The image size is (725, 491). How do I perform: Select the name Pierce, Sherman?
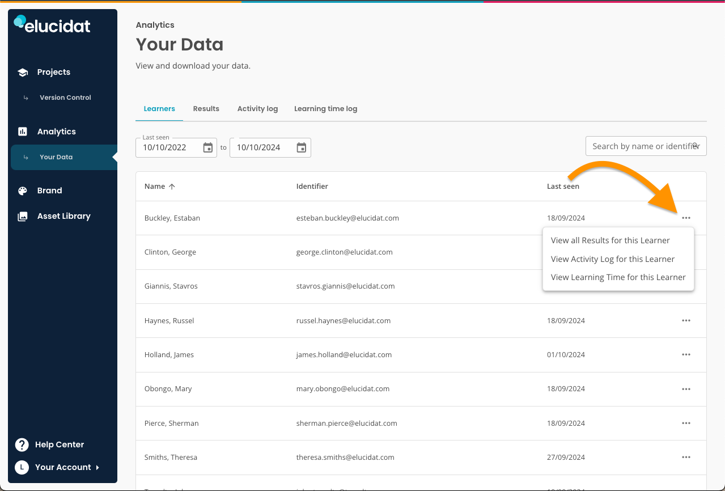(172, 423)
